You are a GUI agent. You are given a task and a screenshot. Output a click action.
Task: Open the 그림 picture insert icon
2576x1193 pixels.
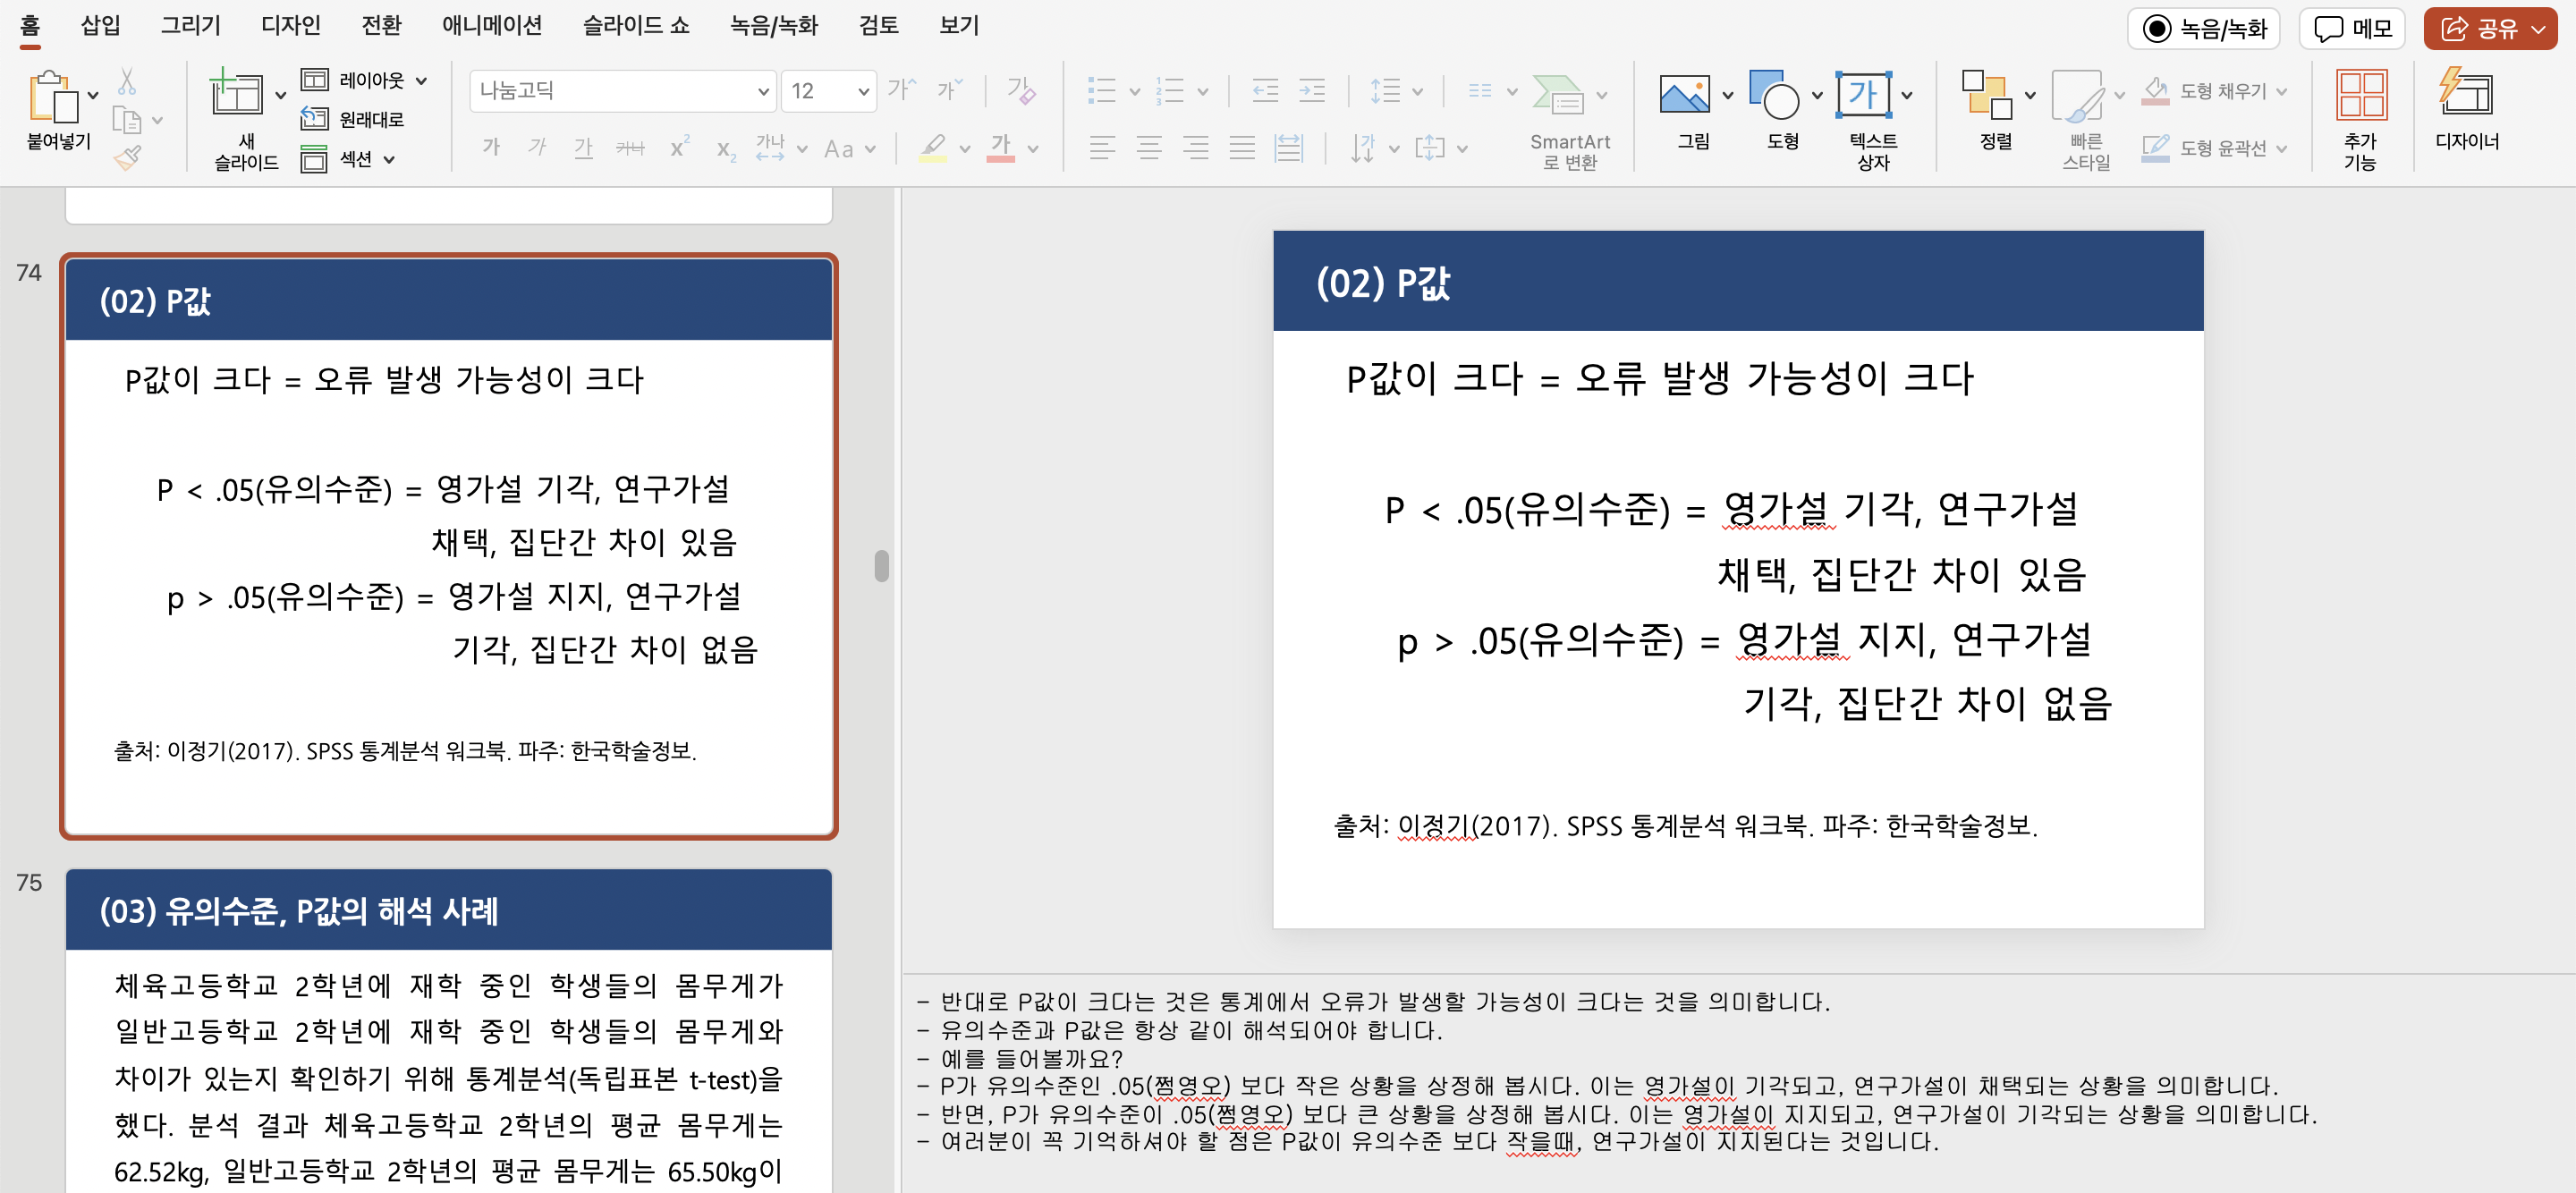[x=1684, y=96]
